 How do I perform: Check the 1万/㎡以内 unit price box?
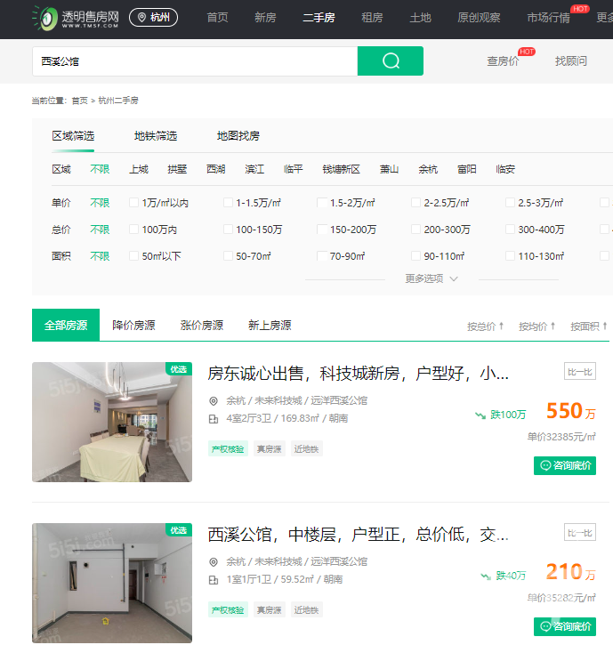coord(133,203)
